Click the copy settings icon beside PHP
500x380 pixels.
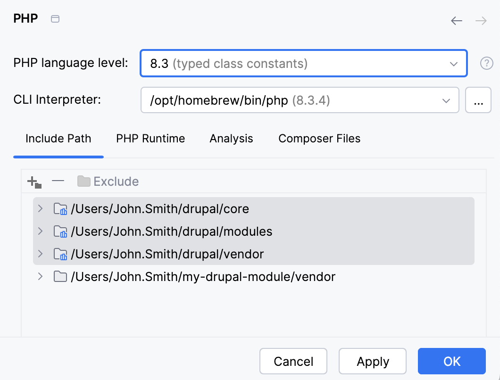click(55, 19)
